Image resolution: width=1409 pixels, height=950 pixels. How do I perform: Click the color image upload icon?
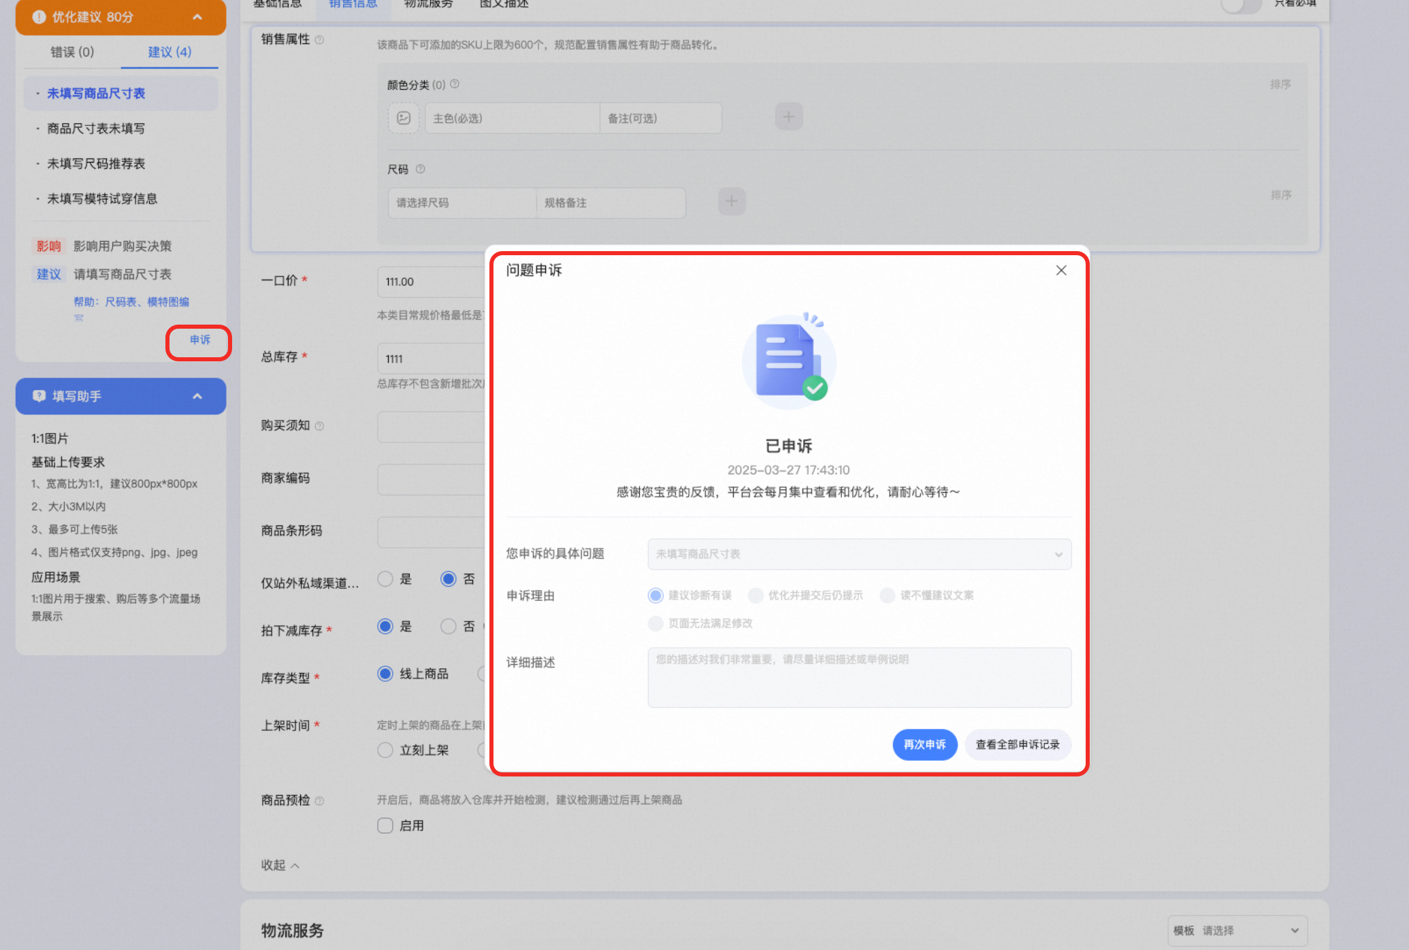tap(403, 117)
